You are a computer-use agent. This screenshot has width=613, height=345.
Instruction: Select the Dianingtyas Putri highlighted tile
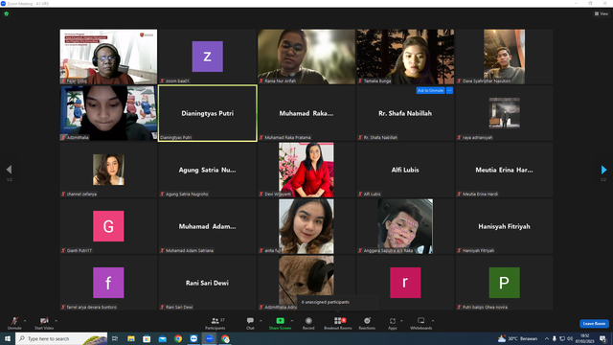tap(207, 113)
